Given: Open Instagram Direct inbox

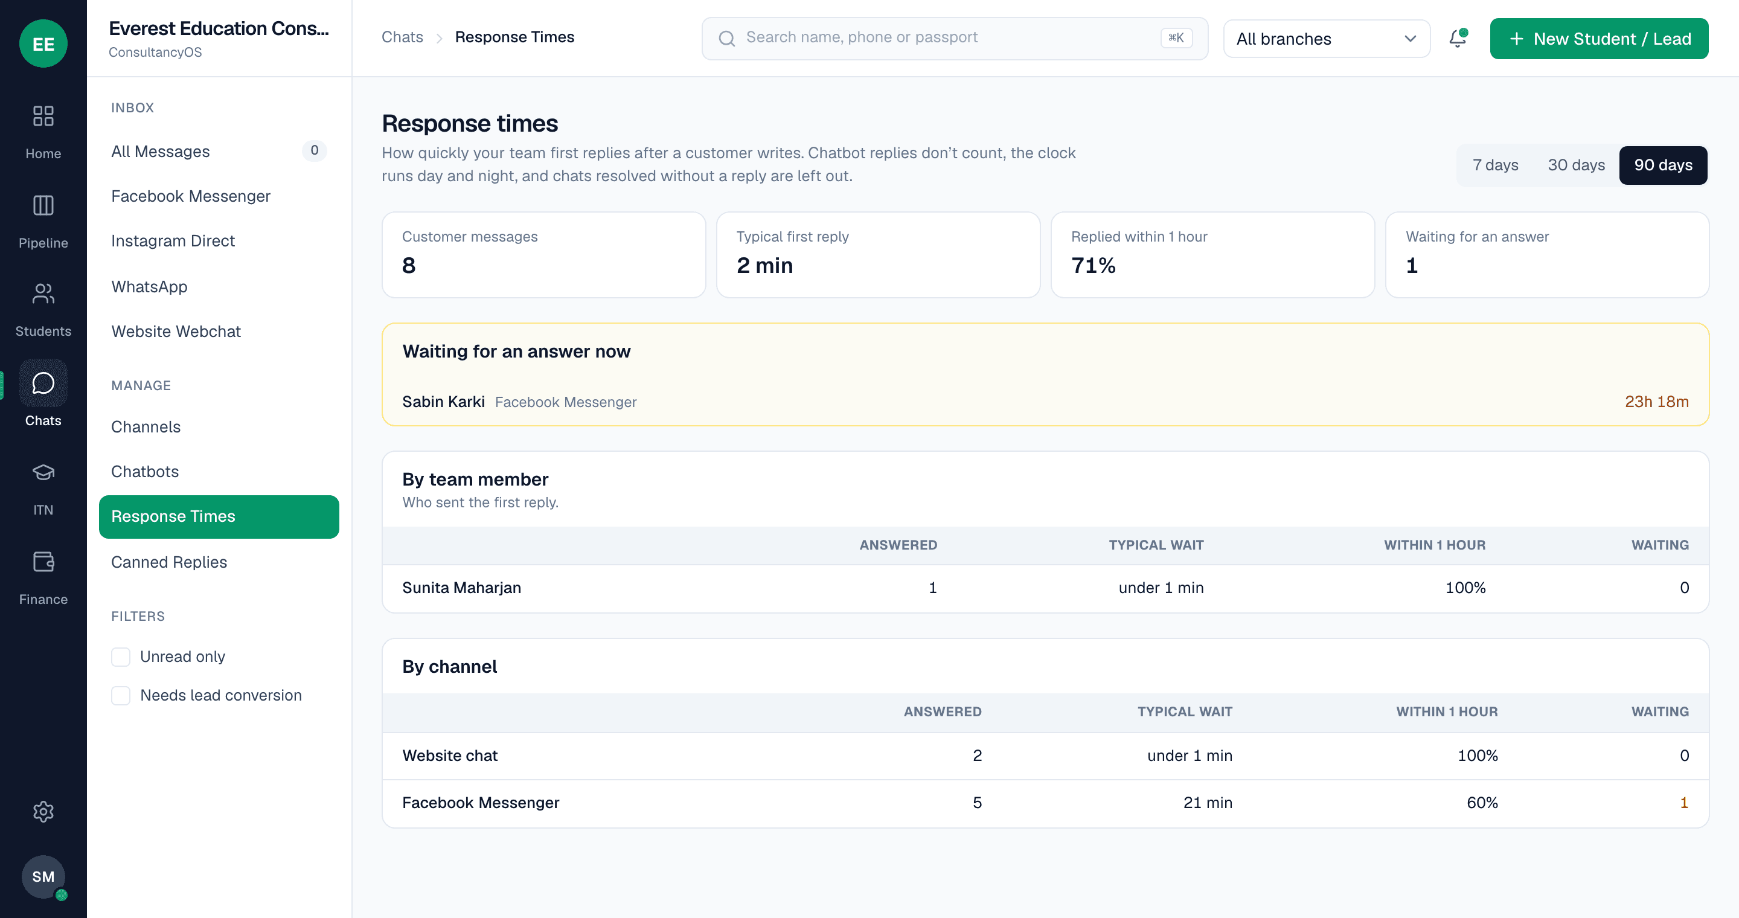Looking at the screenshot, I should (x=219, y=241).
